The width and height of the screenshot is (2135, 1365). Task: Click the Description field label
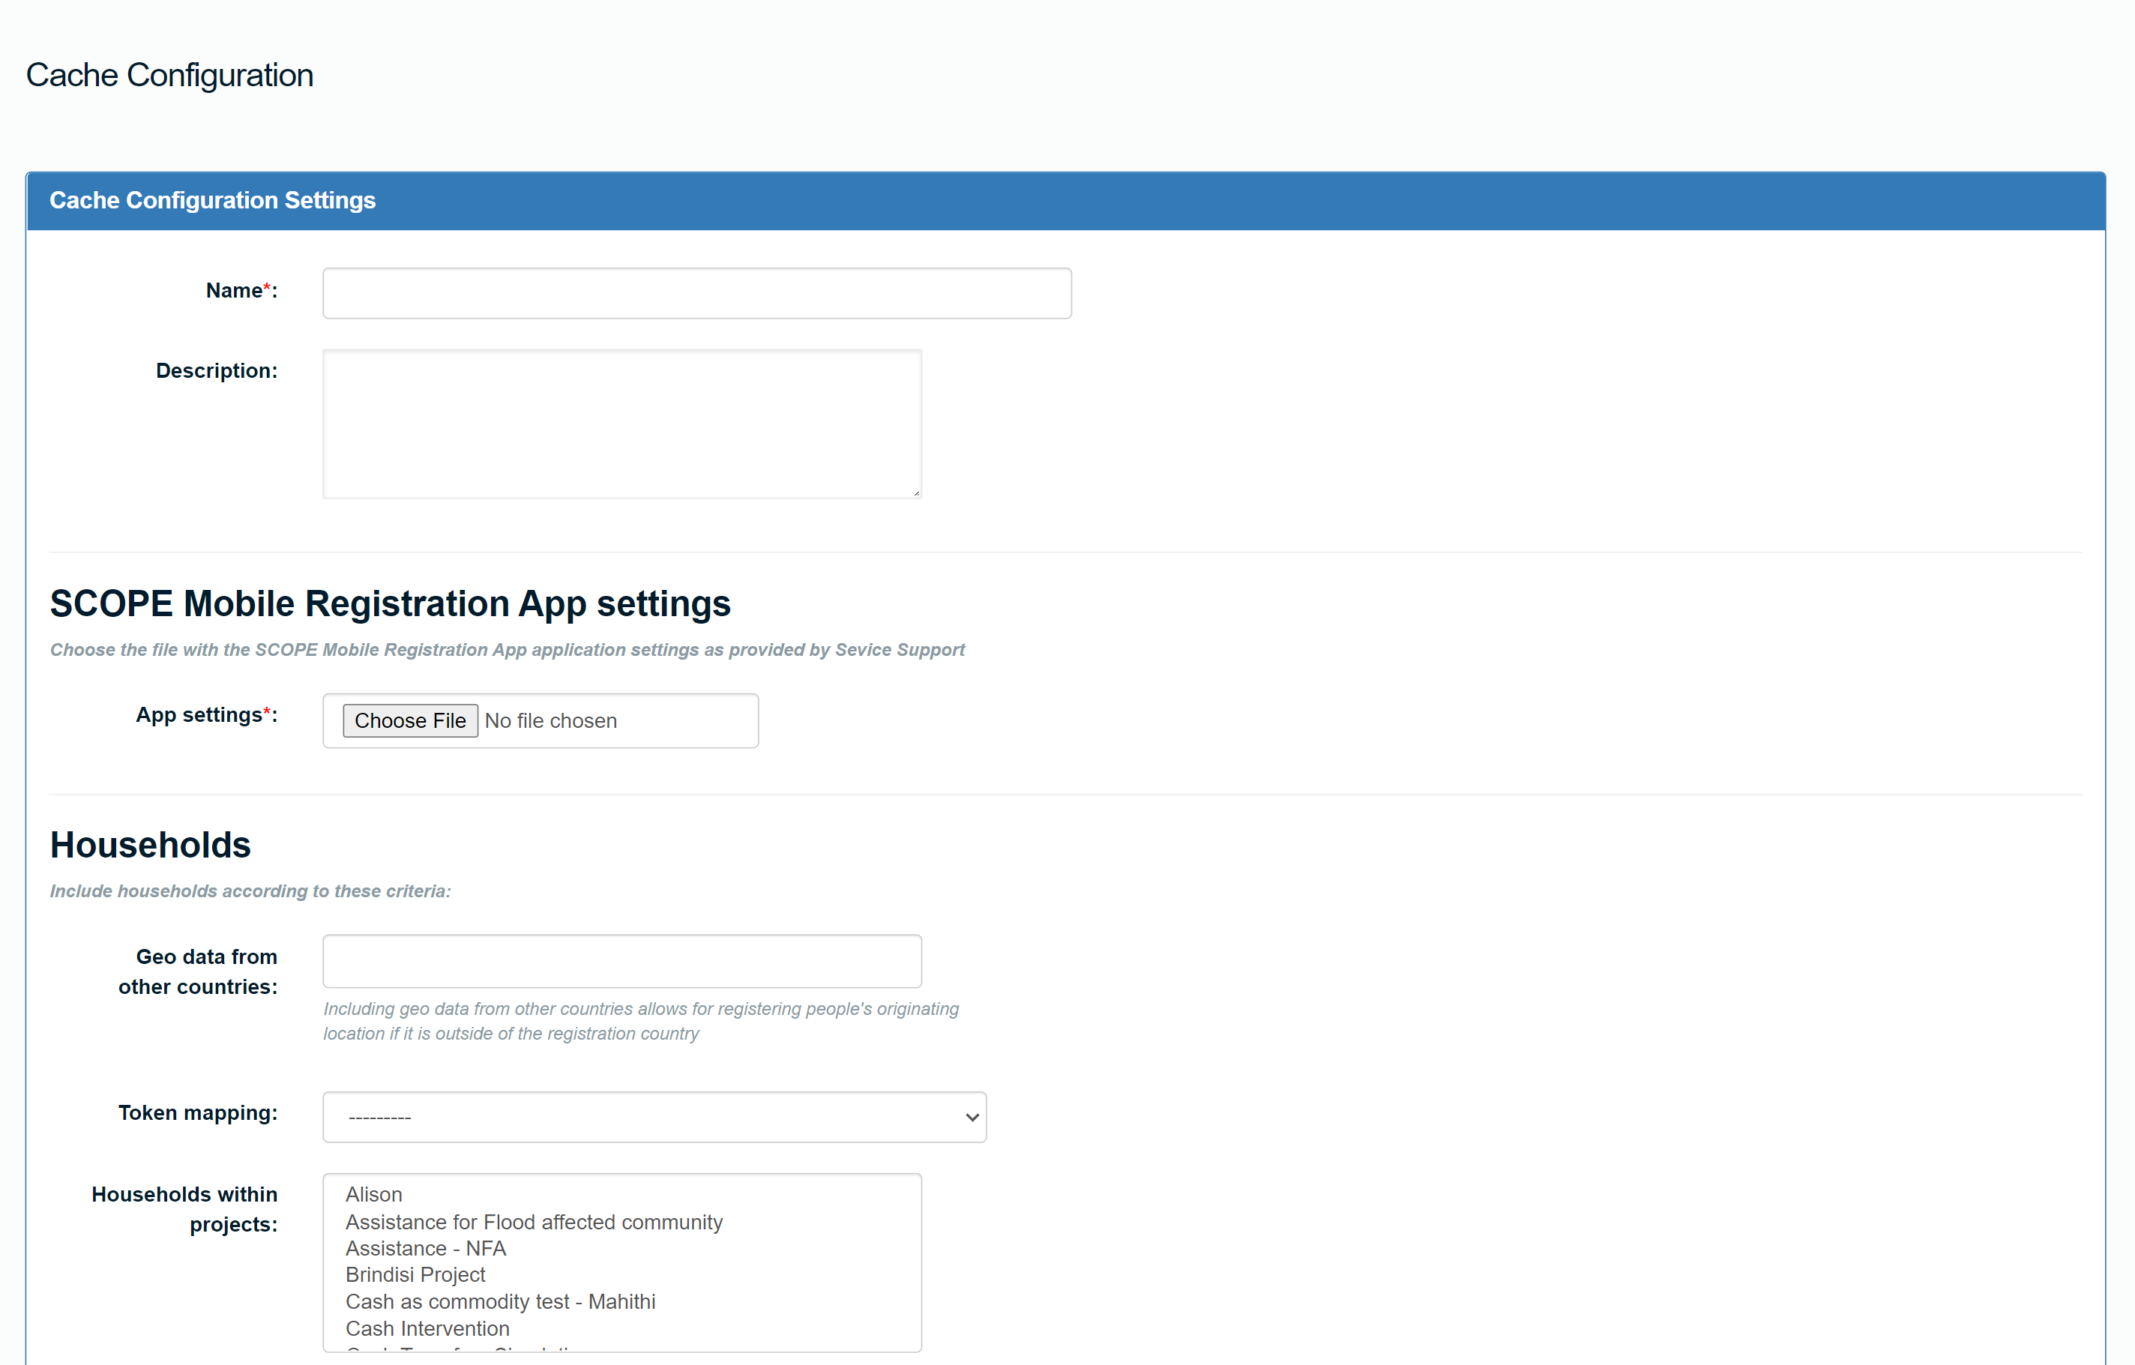pos(217,370)
